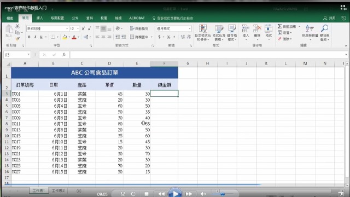The image size is (350, 197).
Task: Collapse the ribbon with the chevron
Action: coord(346,45)
